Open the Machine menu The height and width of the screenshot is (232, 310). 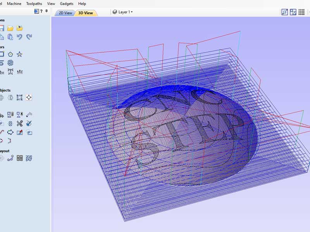[x=14, y=3]
